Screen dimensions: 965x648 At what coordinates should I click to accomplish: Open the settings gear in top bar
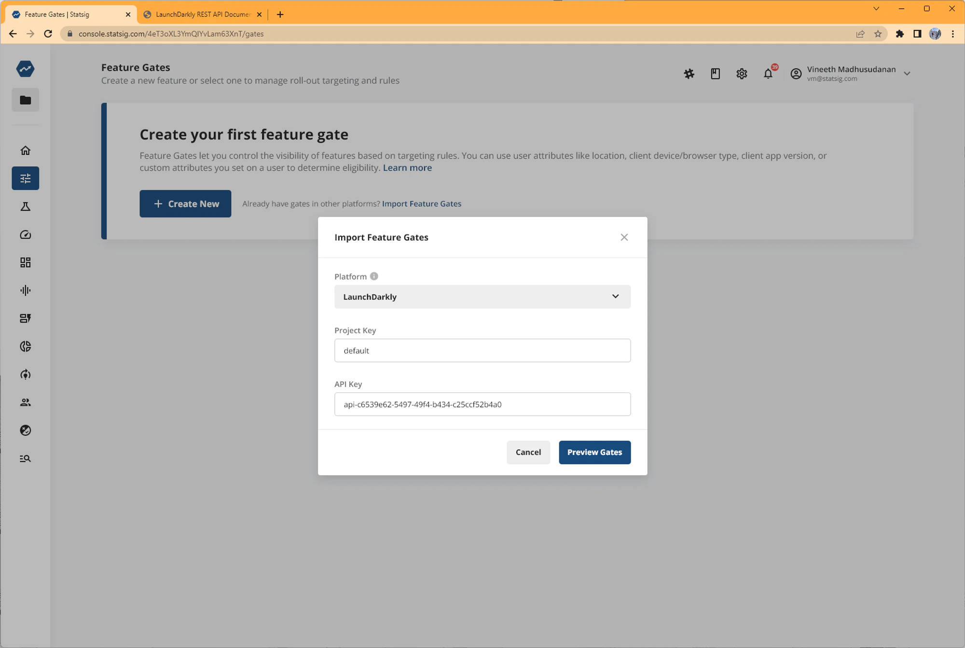click(x=741, y=74)
